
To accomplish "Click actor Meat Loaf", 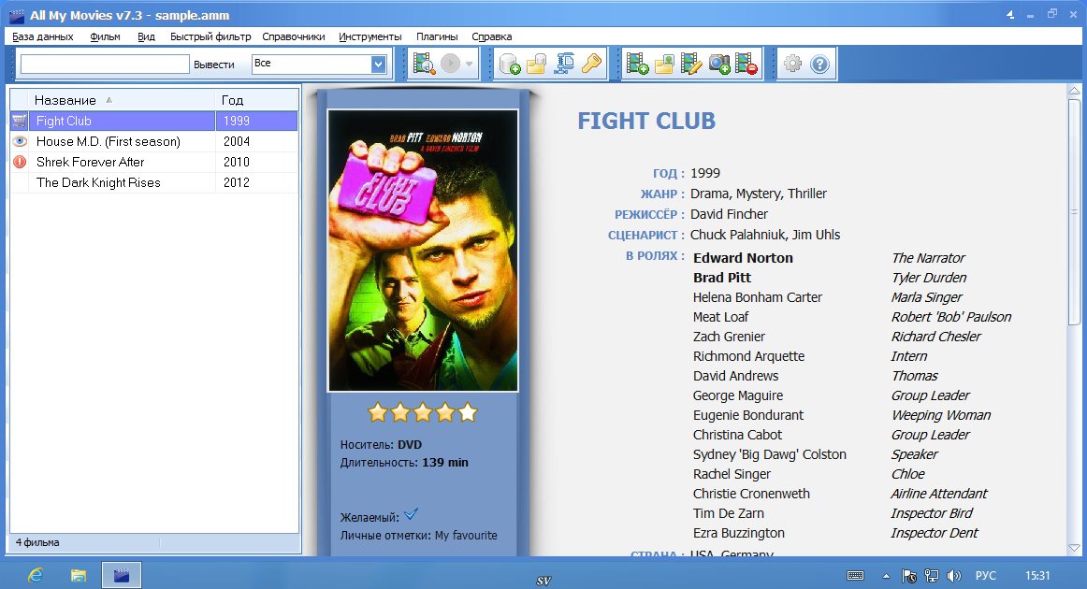I will pos(721,317).
